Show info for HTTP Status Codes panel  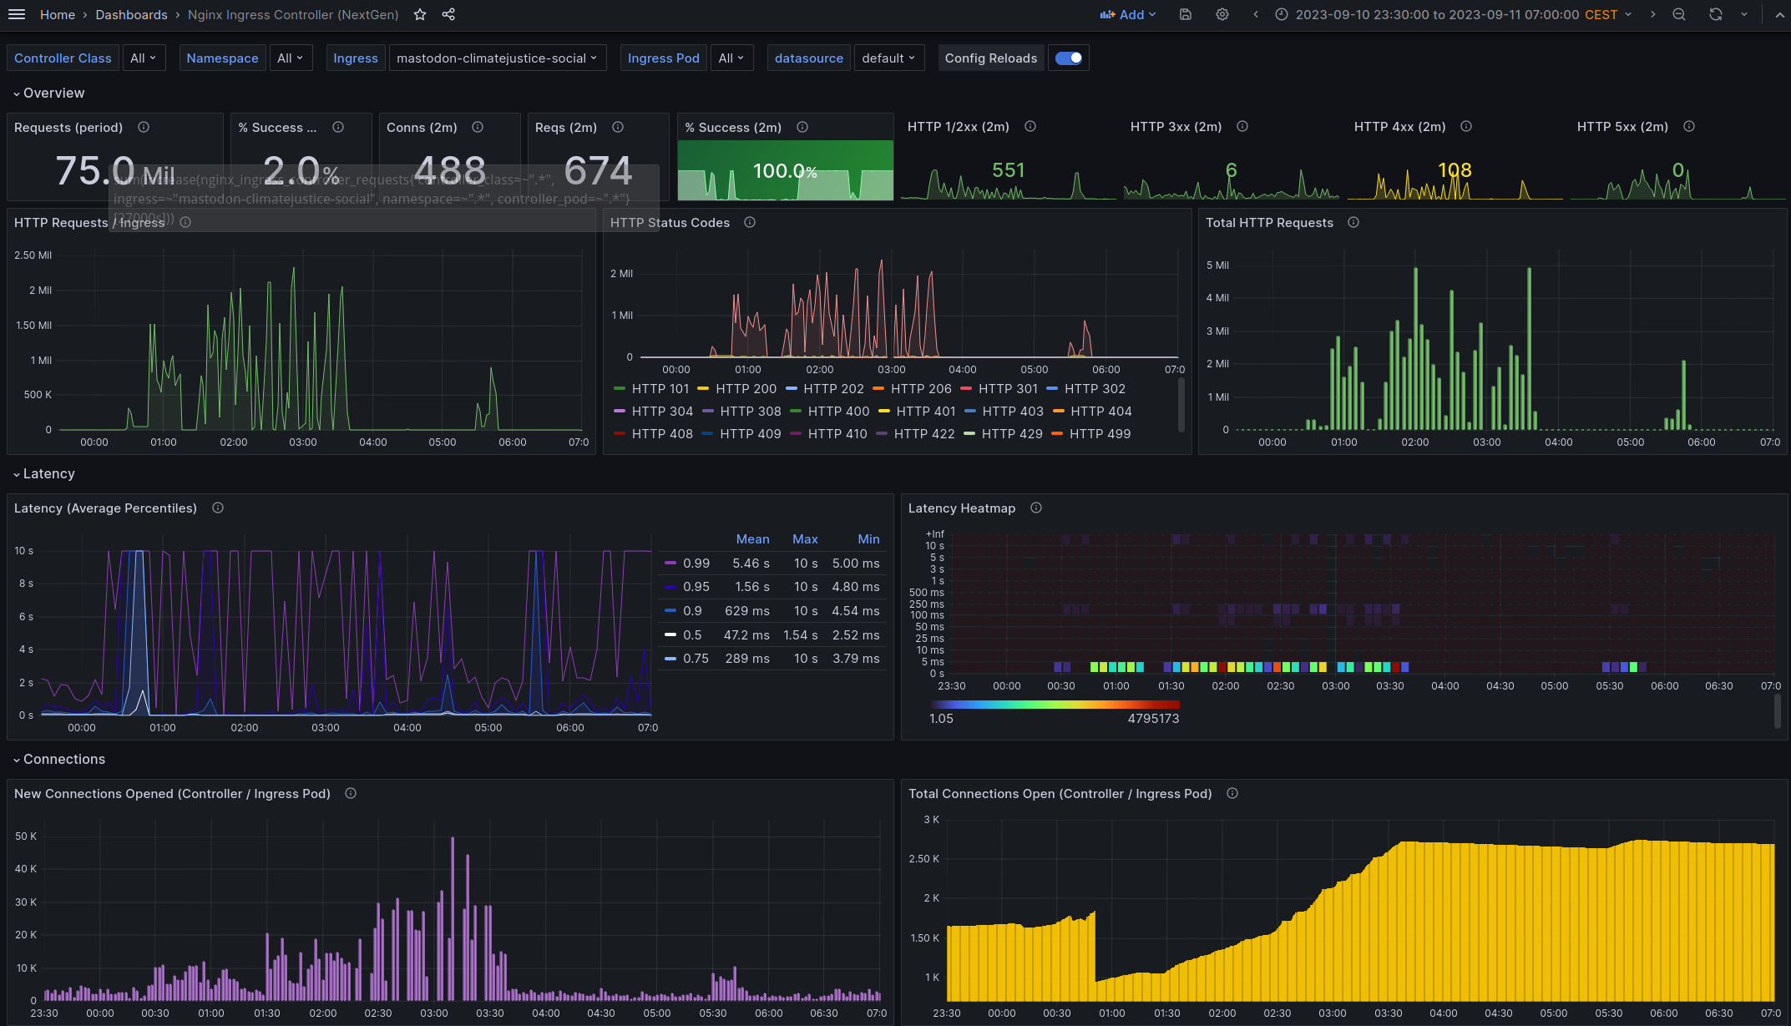(x=750, y=222)
